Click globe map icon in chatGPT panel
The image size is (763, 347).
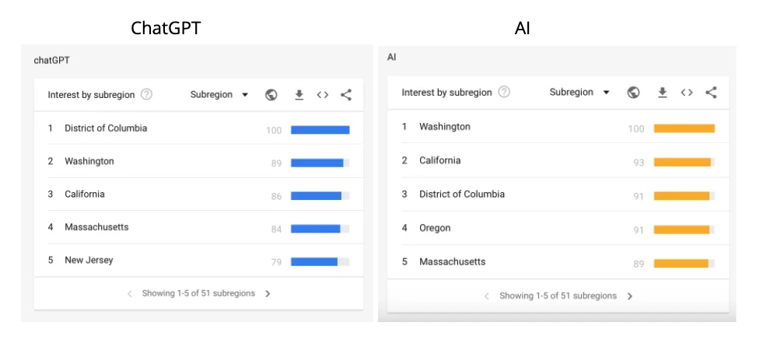click(x=271, y=95)
